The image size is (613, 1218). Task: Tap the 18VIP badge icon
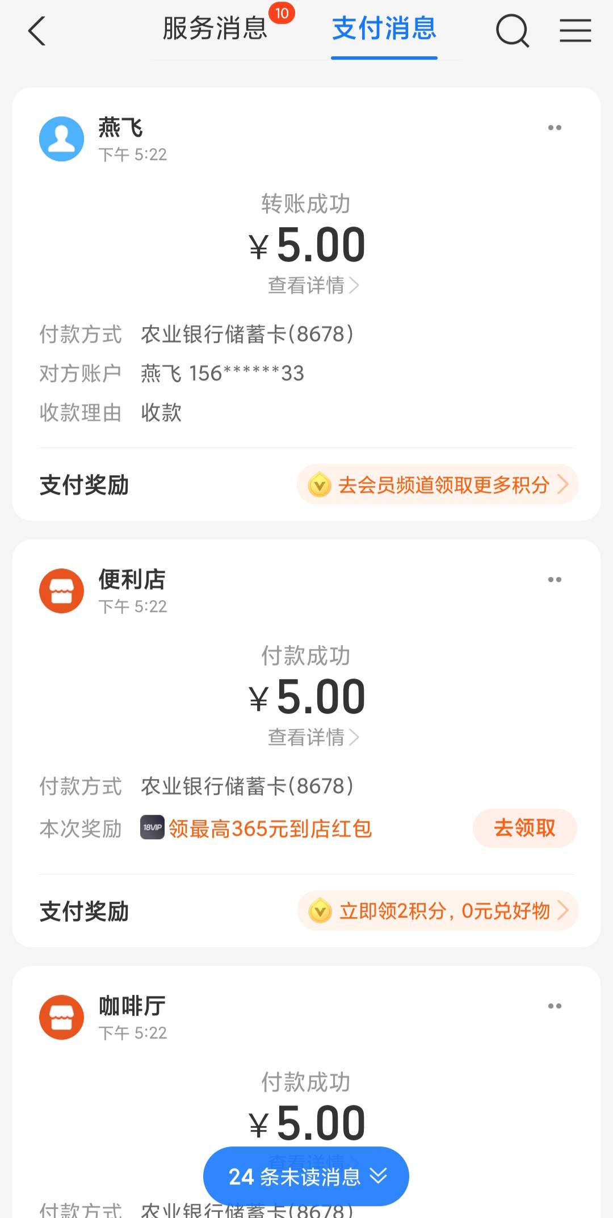pyautogui.click(x=152, y=828)
